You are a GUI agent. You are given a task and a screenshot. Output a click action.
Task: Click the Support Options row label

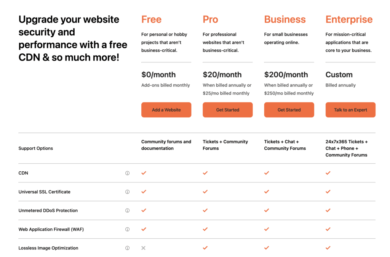[x=35, y=148]
